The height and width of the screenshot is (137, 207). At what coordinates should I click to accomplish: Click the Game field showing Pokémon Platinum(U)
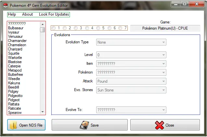pyautogui.click(x=165, y=28)
